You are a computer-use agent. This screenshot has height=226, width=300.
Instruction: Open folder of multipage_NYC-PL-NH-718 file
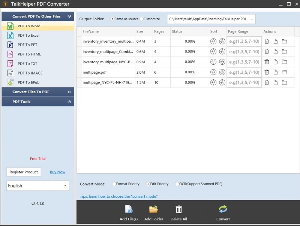(x=285, y=82)
